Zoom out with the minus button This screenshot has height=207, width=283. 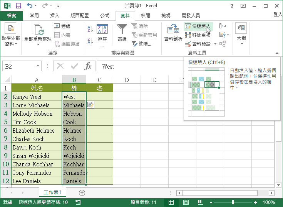211,202
